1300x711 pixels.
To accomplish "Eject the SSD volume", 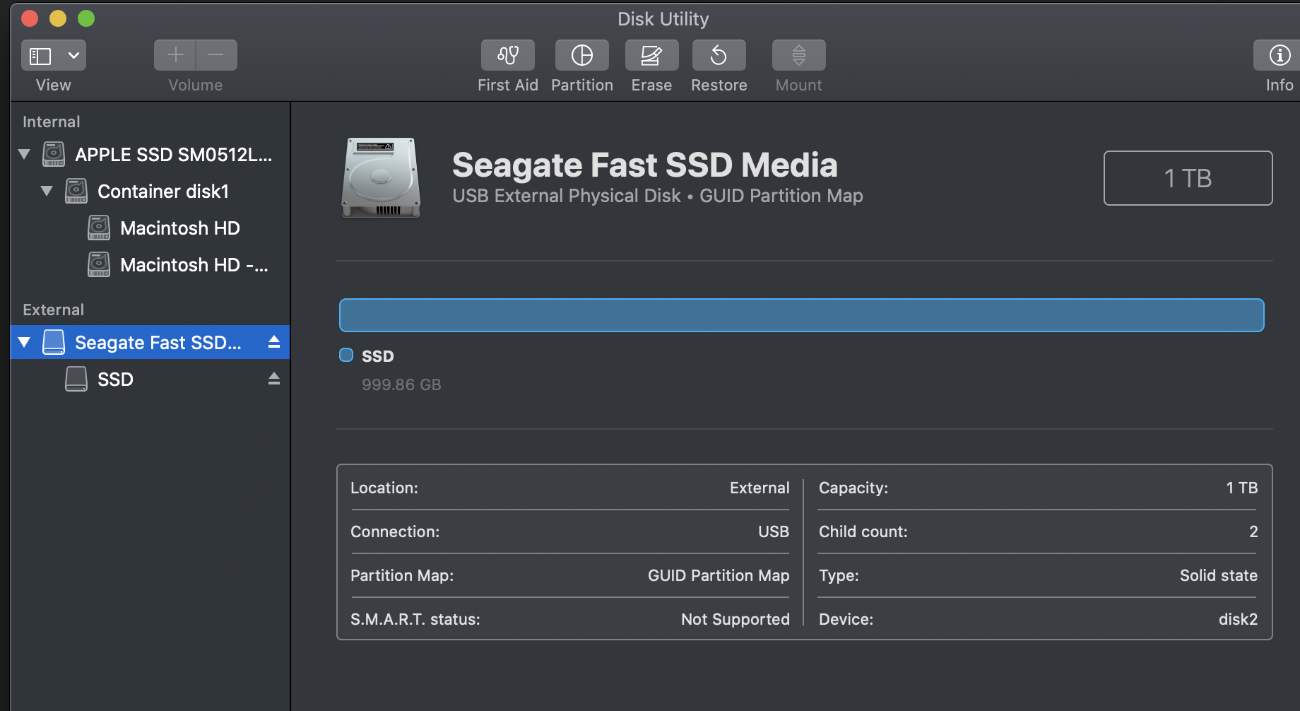I will pos(273,379).
